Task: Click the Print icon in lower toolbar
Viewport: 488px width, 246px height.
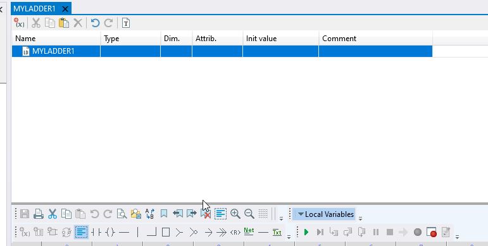Action: [39, 214]
